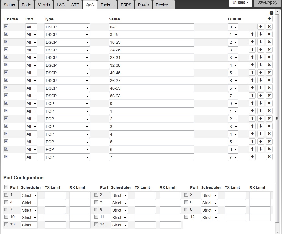This screenshot has height=234, width=282.
Task: Open the Utilities menu button
Action: [241, 3]
